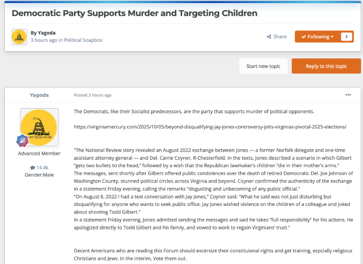This screenshot has height=264, width=363.
Task: Expand the Following dropdown caret
Action: 332,37
